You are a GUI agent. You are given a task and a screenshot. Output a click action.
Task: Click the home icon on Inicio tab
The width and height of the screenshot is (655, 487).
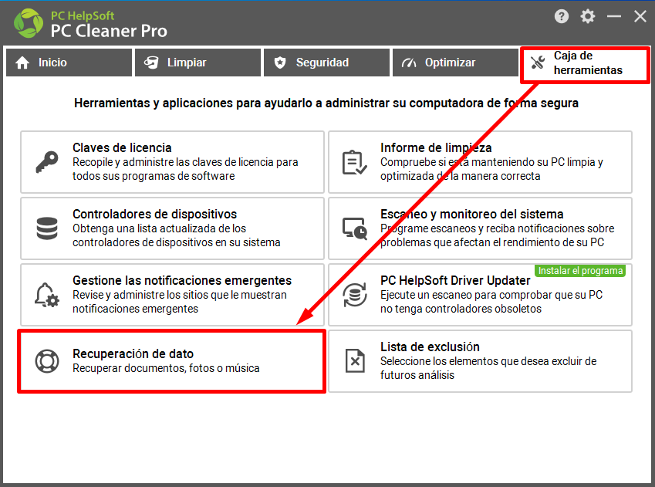tap(22, 63)
